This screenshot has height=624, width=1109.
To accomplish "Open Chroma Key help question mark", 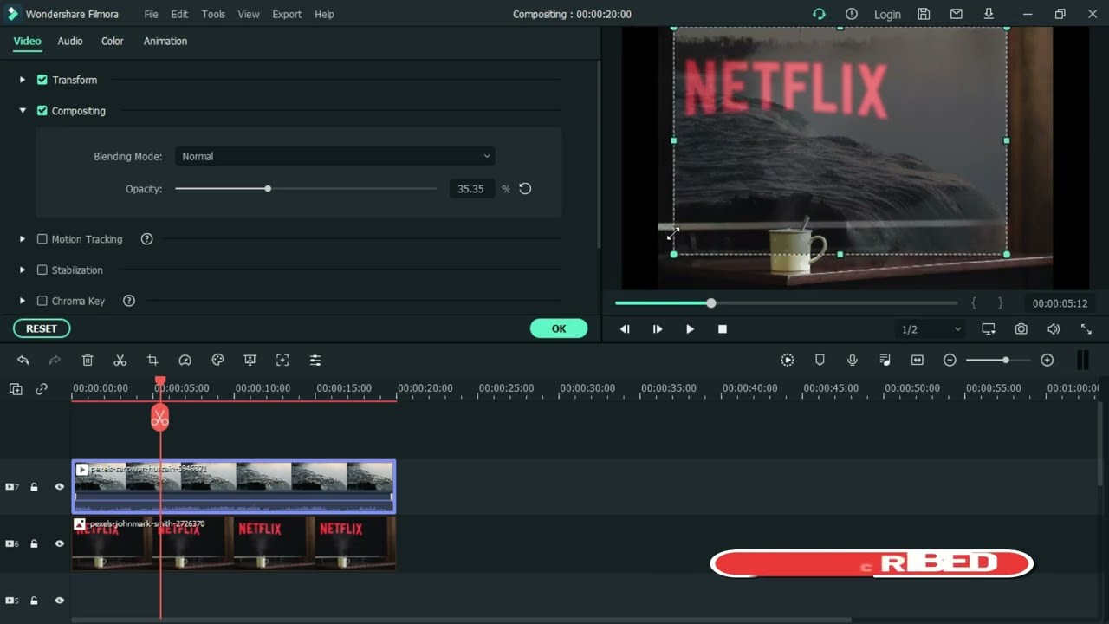I will [129, 301].
